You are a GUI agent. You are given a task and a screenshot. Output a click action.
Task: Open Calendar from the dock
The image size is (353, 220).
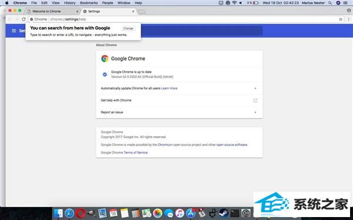coord(113,214)
